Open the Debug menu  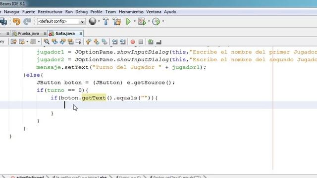click(81, 12)
